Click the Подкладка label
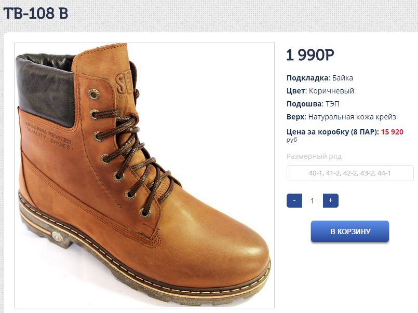The height and width of the screenshot is (313, 418). coord(307,78)
